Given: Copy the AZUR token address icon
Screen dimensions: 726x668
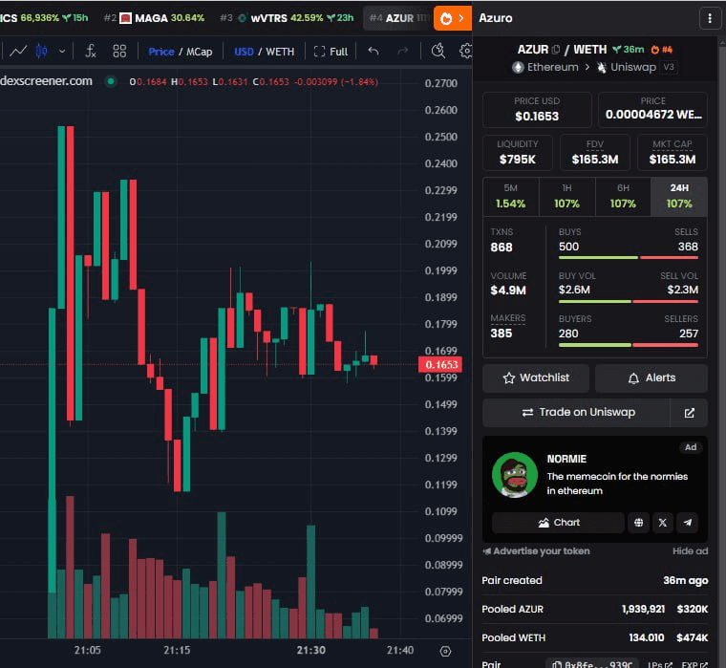Looking at the screenshot, I should coord(556,50).
